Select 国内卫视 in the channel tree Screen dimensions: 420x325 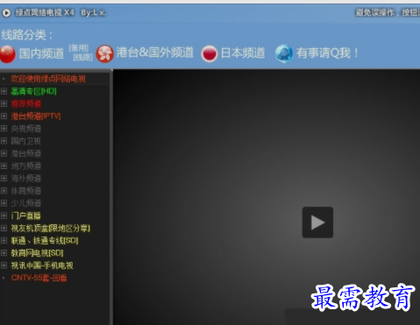[x=26, y=141]
